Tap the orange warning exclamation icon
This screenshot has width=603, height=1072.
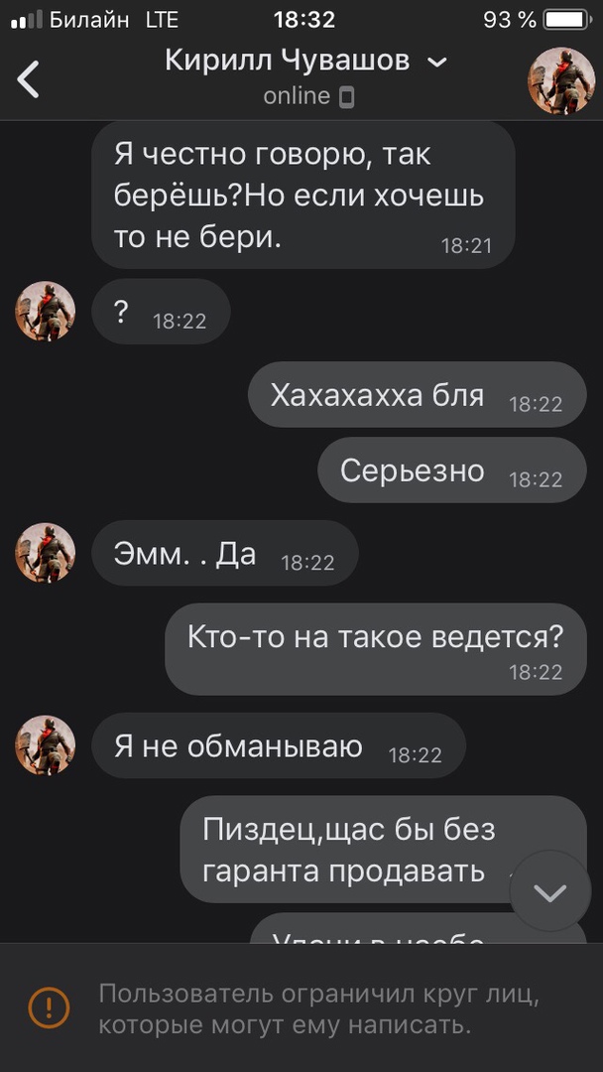coord(49,1006)
